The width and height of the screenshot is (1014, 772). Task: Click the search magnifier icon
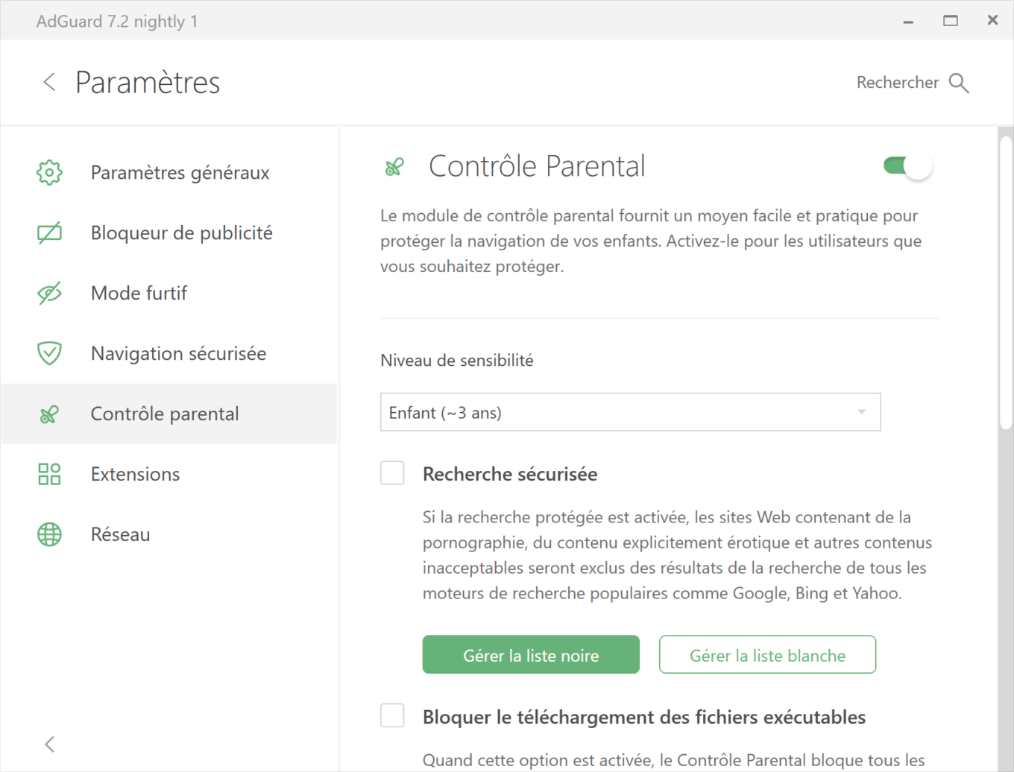click(x=959, y=83)
